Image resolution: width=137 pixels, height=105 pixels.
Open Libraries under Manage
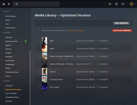tap(9, 86)
